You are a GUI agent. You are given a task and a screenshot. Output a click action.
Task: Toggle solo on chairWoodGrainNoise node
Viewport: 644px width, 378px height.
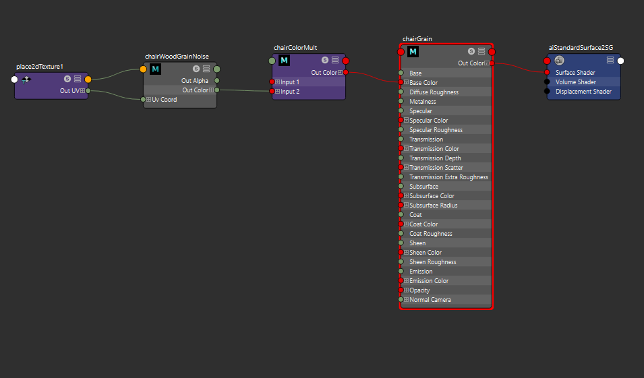pos(196,69)
